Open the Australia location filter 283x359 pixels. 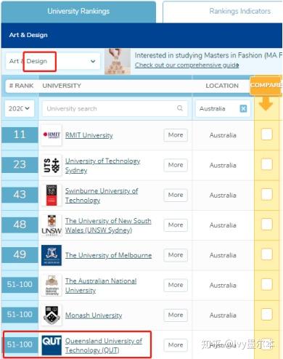point(223,108)
